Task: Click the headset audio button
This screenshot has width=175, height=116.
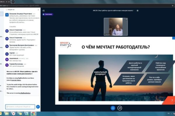Action: tap(113, 108)
